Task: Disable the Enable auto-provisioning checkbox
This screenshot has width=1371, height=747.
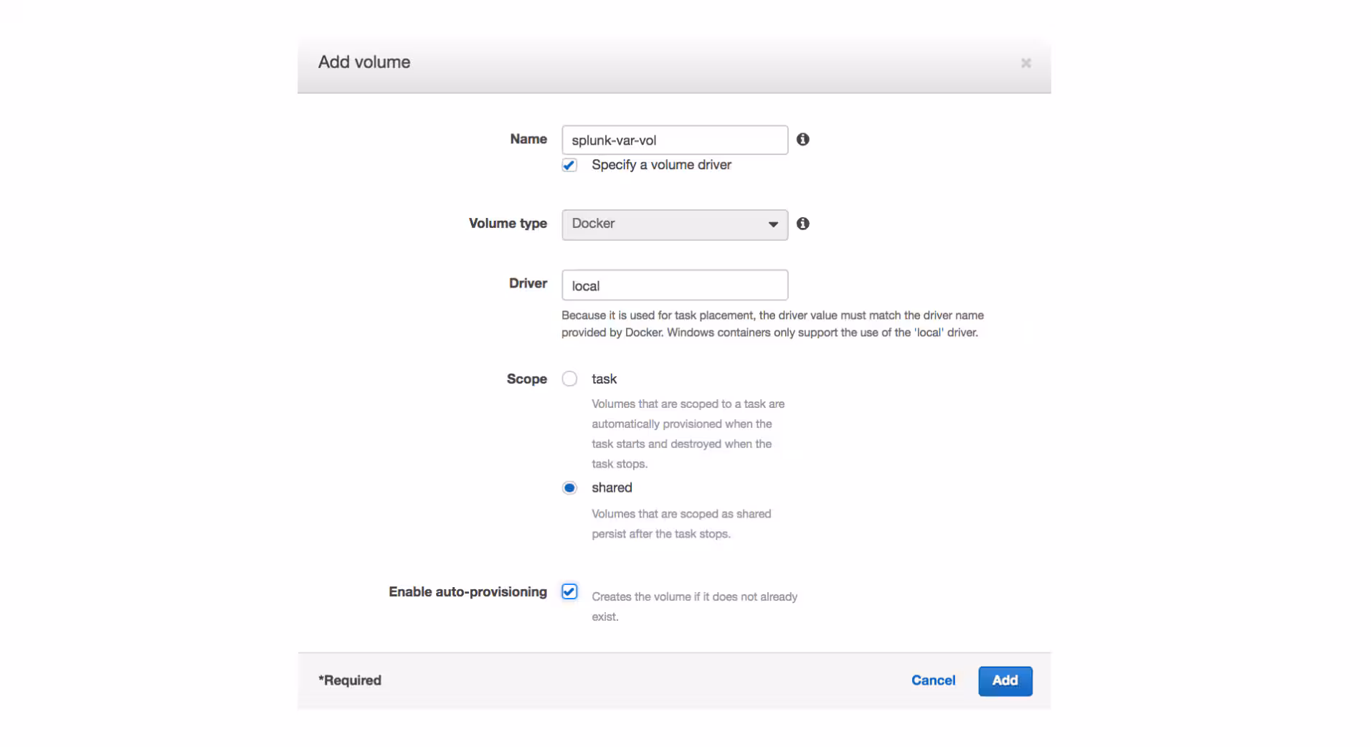Action: pos(569,591)
